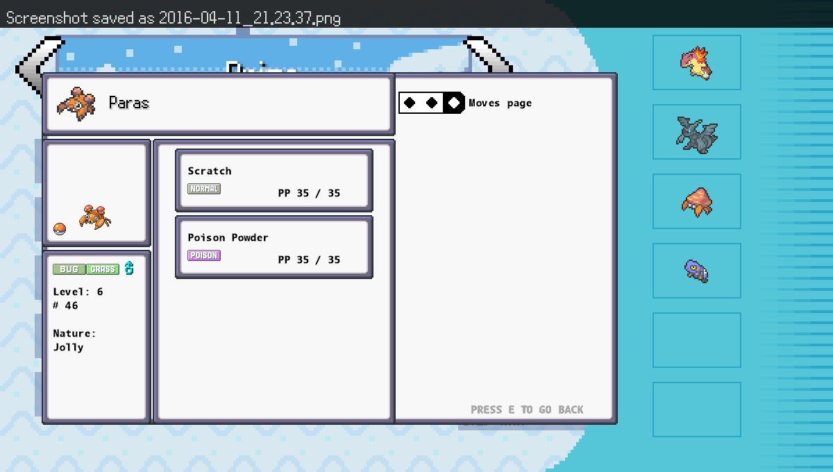Click the cyan gender symbol icon

tap(129, 269)
